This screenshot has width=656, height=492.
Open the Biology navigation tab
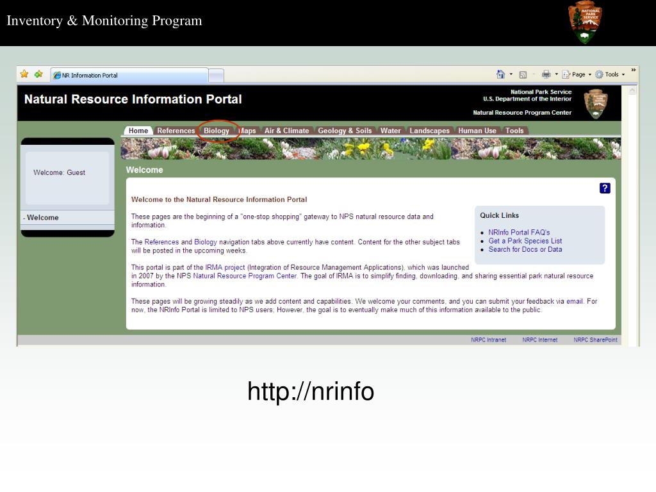(217, 131)
